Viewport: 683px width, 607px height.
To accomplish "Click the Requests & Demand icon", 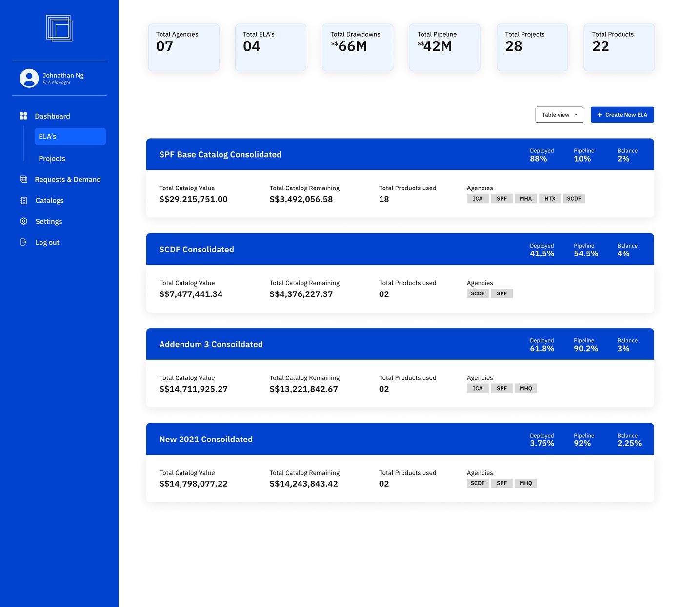I will pos(23,179).
